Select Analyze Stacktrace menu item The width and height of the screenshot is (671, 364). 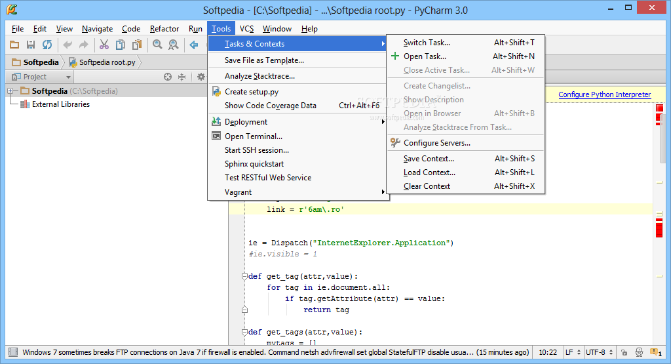pos(298,76)
